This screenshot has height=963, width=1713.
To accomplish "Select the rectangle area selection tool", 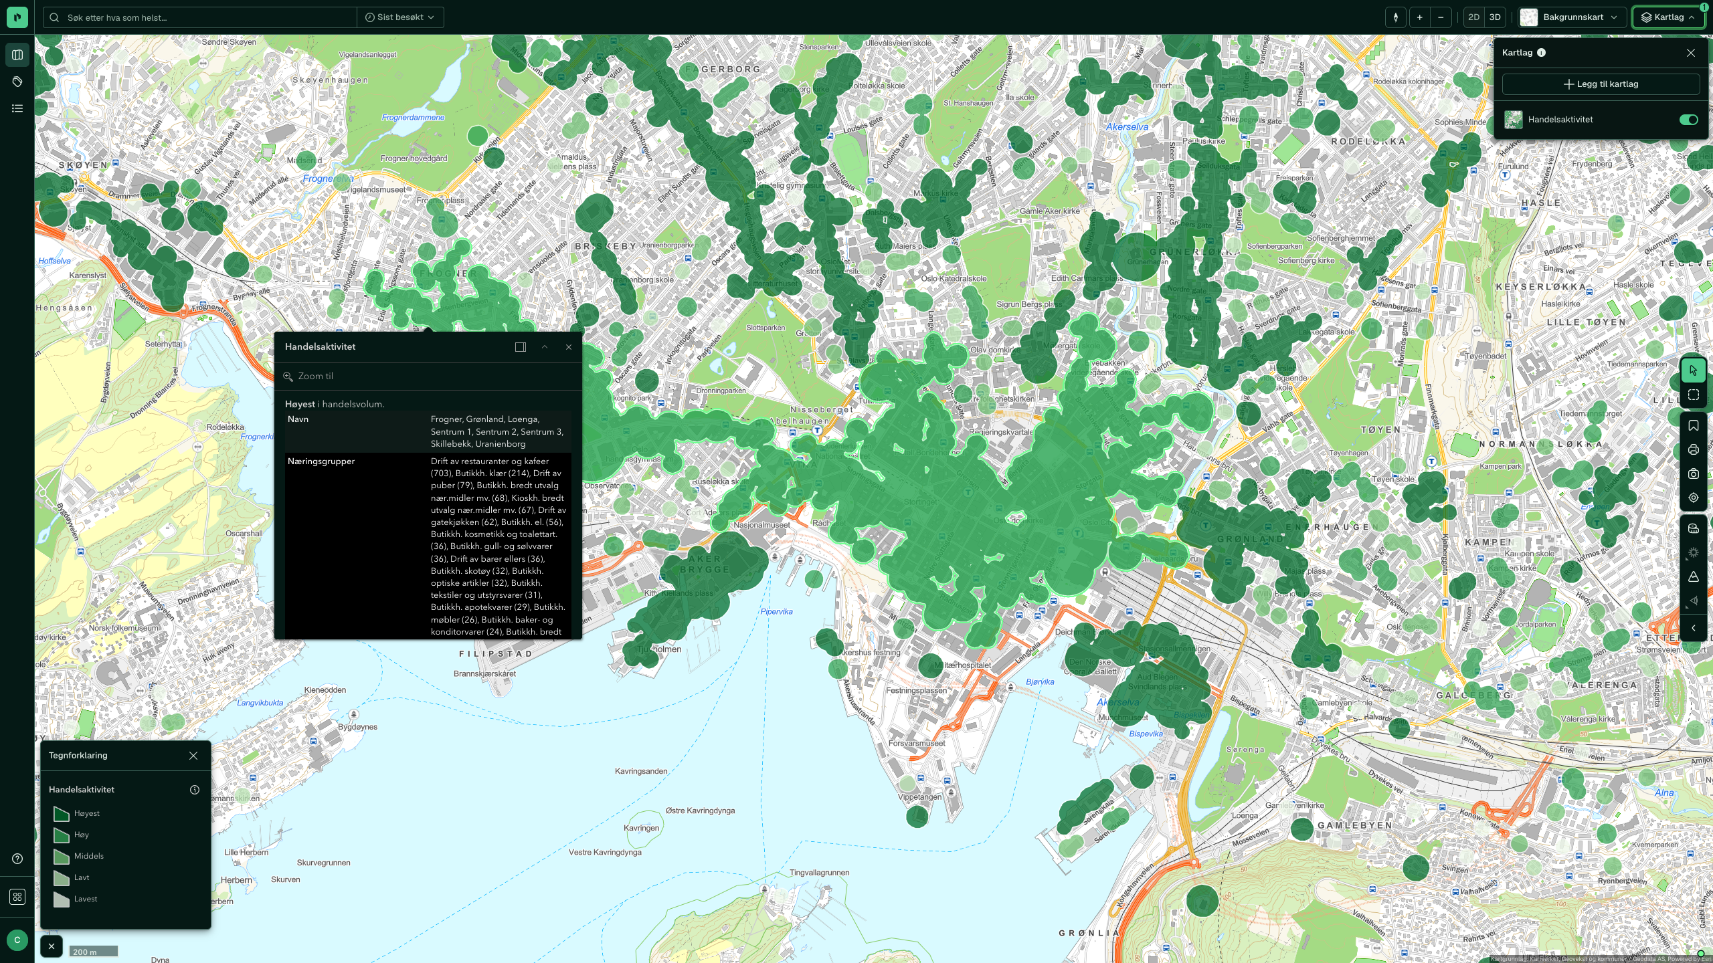I will pyautogui.click(x=1694, y=395).
